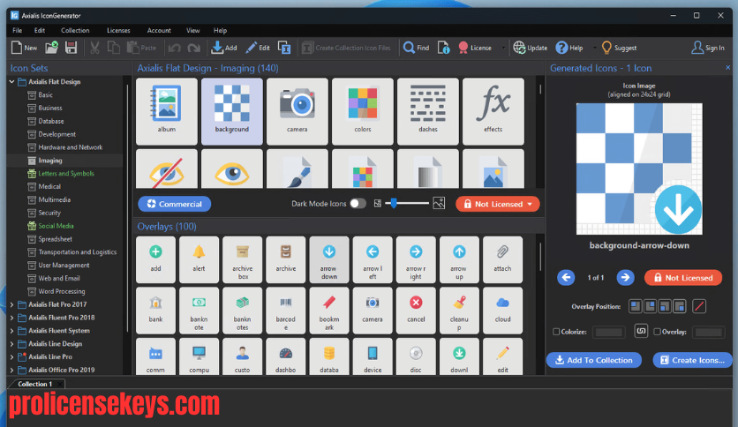Go to next generated icon arrow
738x427 pixels.
[625, 277]
